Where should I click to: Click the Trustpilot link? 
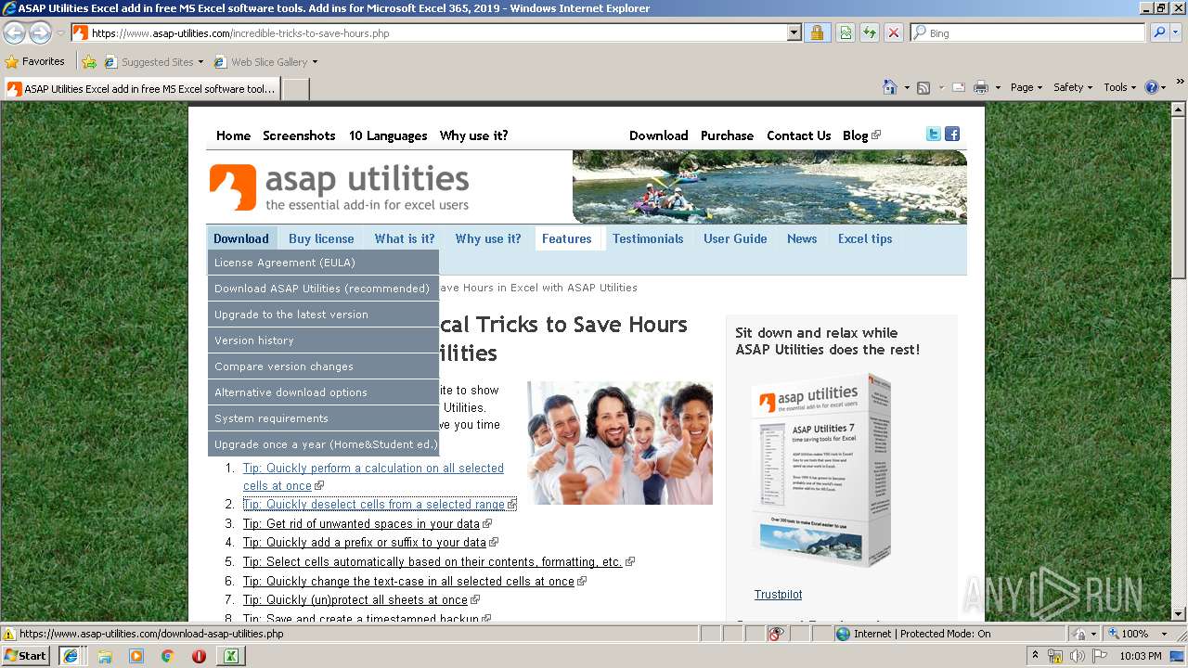[x=778, y=595]
